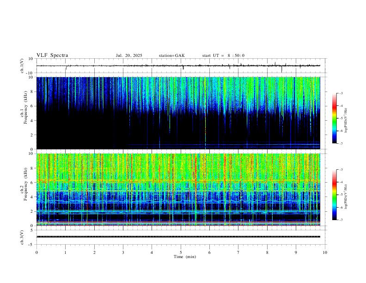Click the "4" kHz tick of ch.2 spectrogram
The height and width of the screenshot is (283, 366).
(32, 197)
